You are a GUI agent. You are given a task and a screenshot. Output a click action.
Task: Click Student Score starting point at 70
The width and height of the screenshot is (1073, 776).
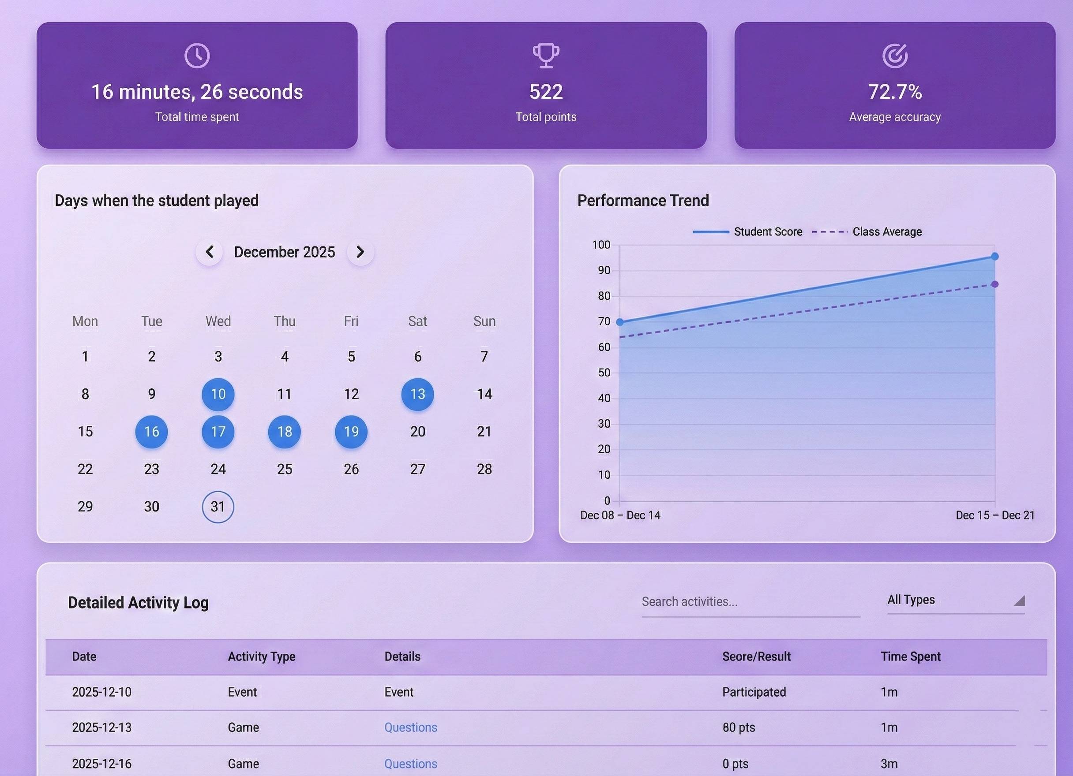coord(620,322)
